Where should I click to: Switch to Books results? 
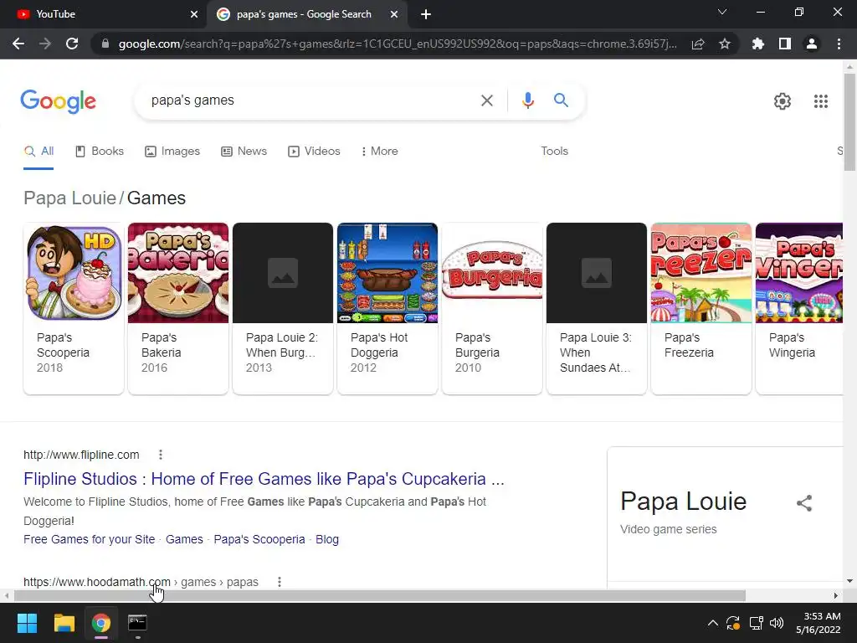point(99,152)
